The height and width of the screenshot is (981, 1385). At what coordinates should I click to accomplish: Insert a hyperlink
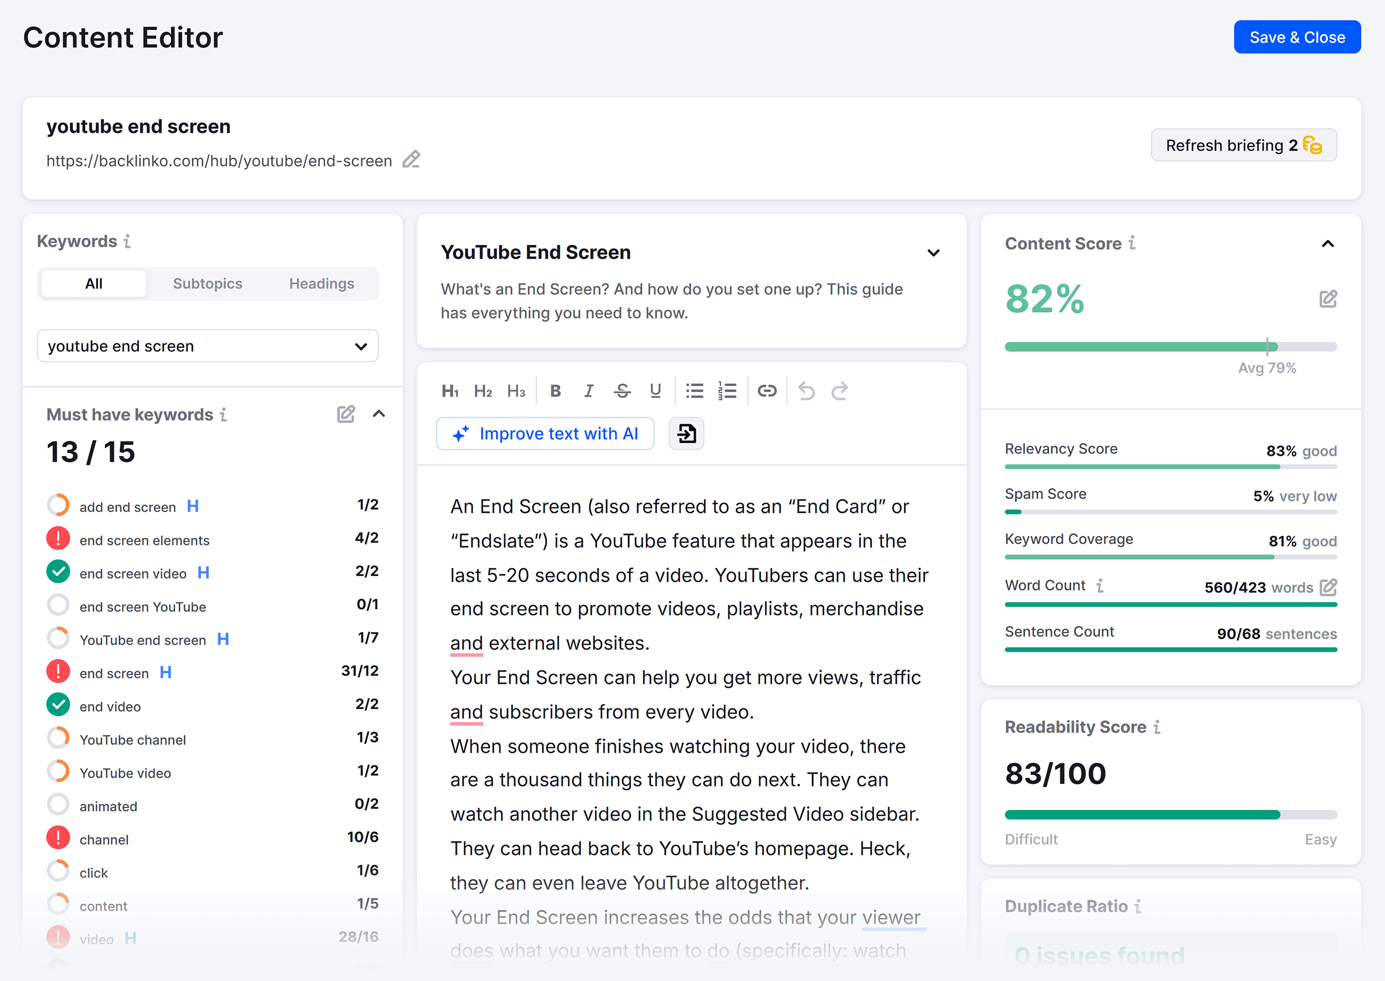point(767,391)
